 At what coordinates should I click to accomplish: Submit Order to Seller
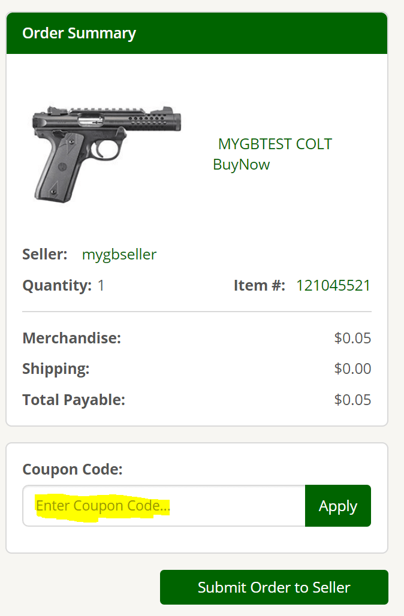[274, 587]
